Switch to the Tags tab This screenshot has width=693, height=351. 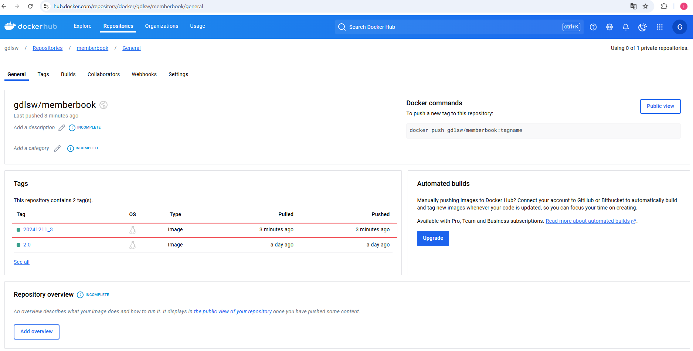click(43, 74)
